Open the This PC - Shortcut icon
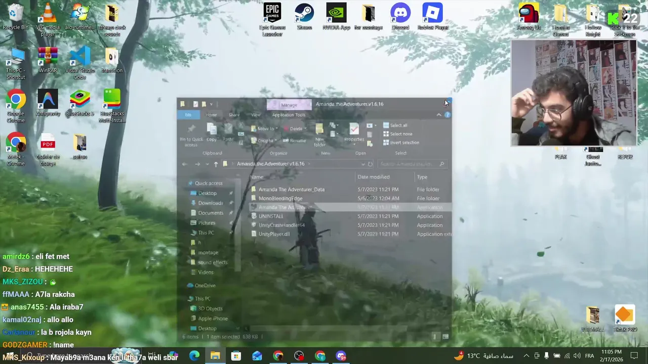The height and width of the screenshot is (364, 648). (x=16, y=63)
